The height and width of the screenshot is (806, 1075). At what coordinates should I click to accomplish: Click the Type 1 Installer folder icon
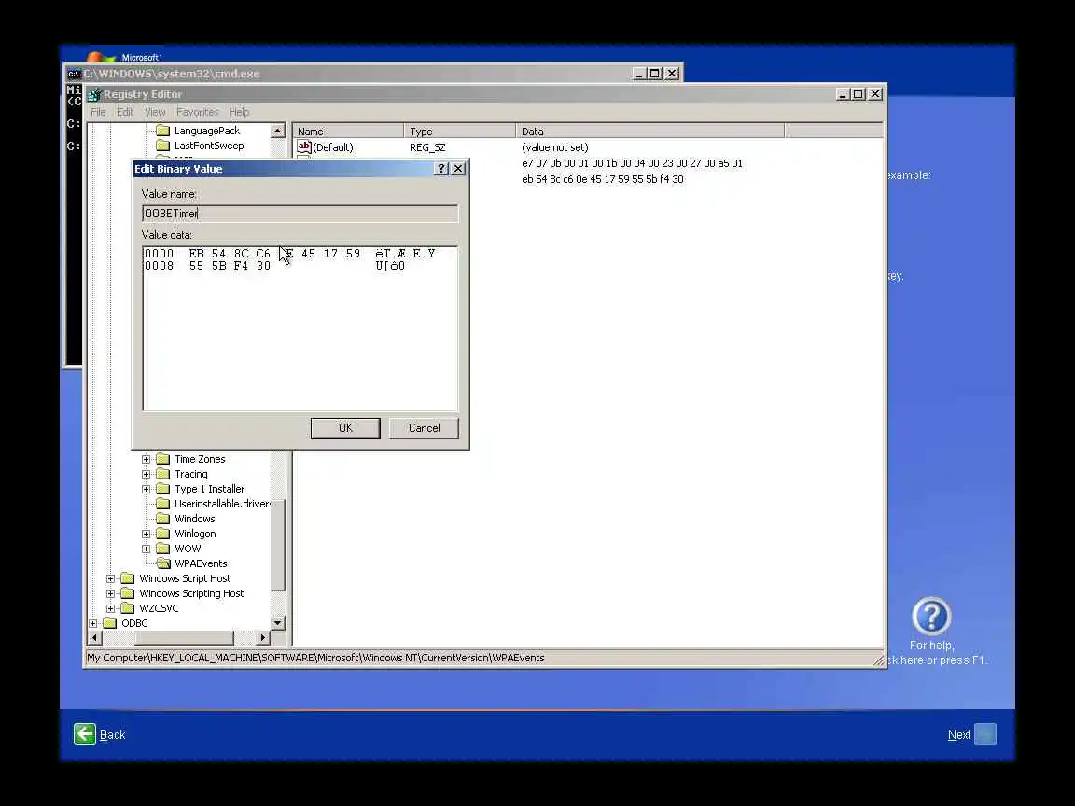(x=162, y=489)
